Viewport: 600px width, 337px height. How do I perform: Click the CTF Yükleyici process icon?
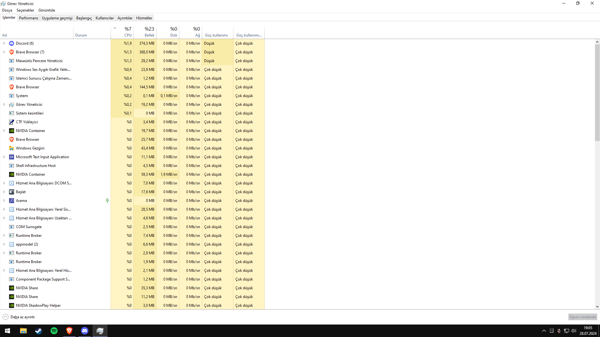tap(12, 122)
